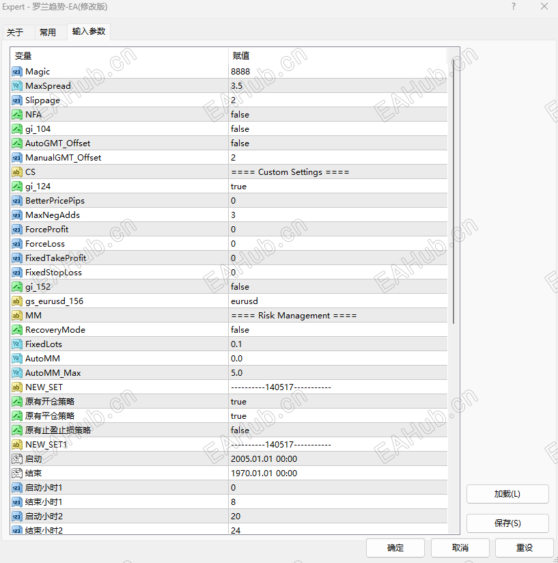Click the 重设 button
This screenshot has height=563, width=558.
(525, 548)
